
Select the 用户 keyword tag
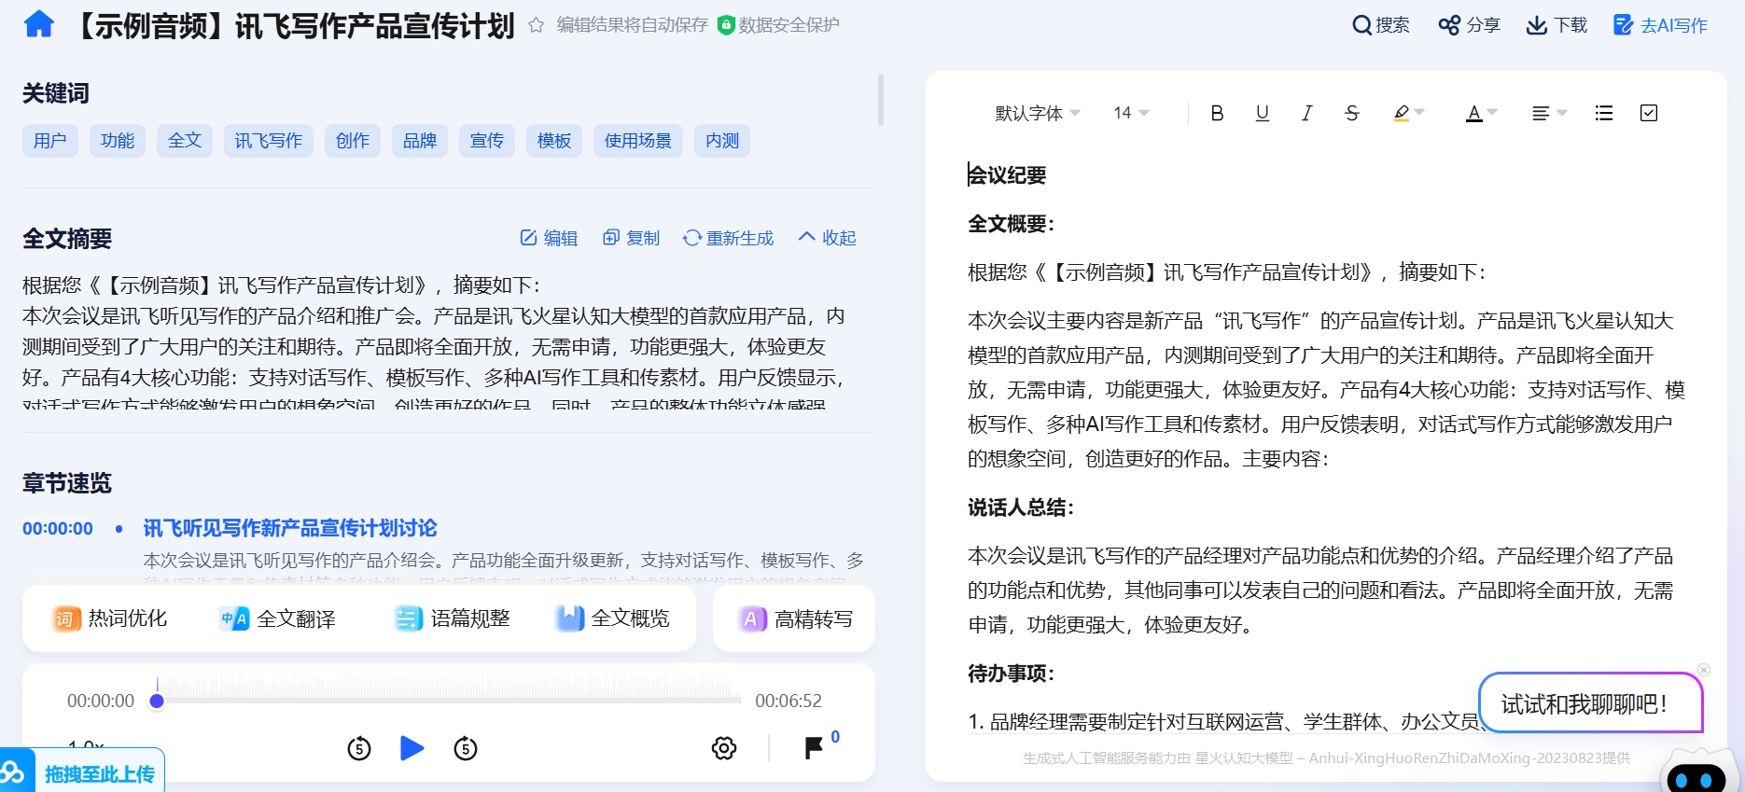(x=50, y=141)
